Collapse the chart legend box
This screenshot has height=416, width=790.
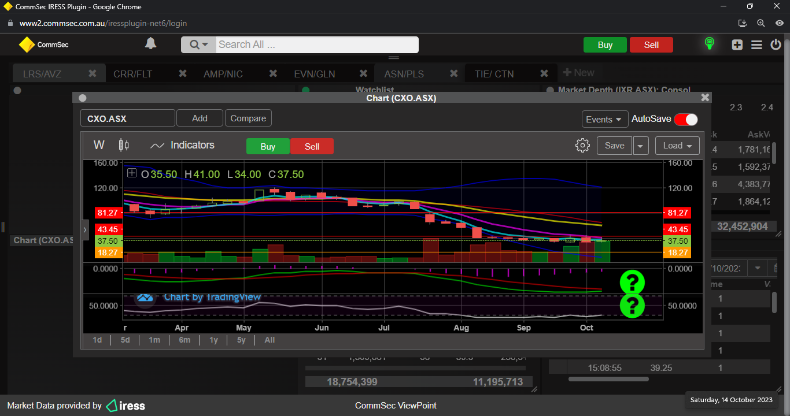point(132,173)
